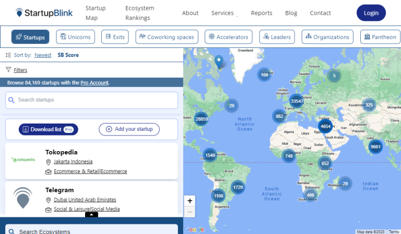Open the 1108 cluster near Argentina
401x234 pixels.
tap(218, 196)
